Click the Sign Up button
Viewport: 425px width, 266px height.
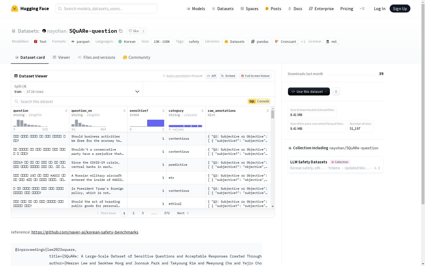400,9
